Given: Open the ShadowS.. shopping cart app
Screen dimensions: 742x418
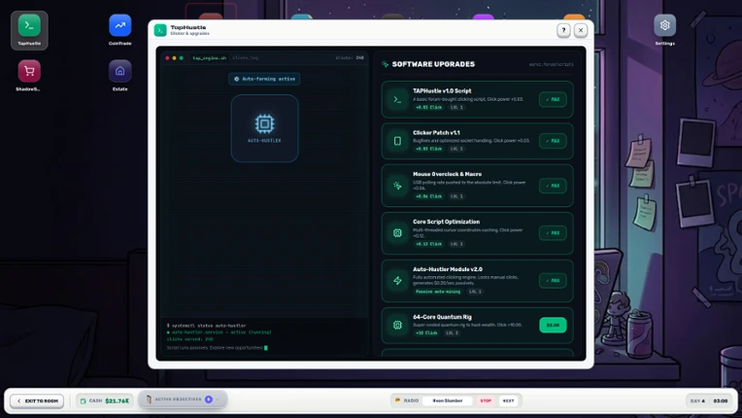Looking at the screenshot, I should click(29, 71).
